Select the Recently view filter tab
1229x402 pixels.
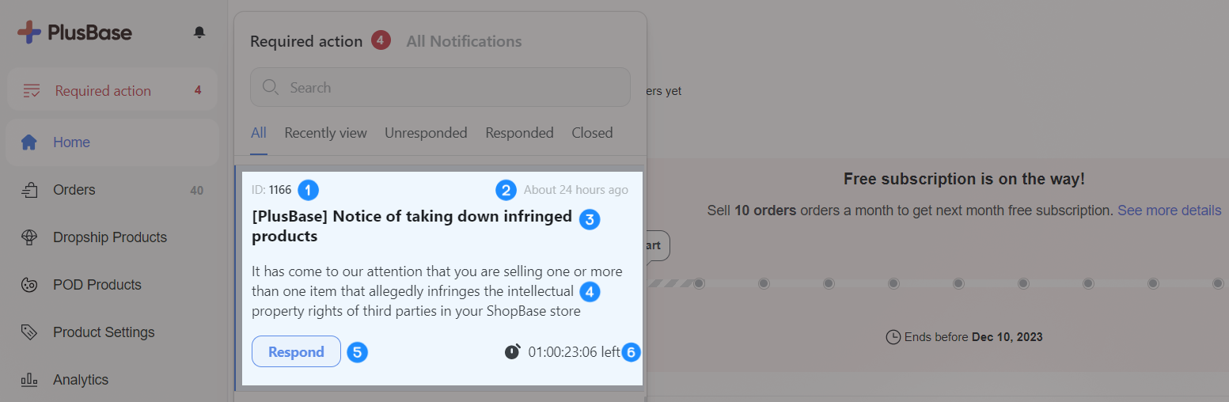325,133
